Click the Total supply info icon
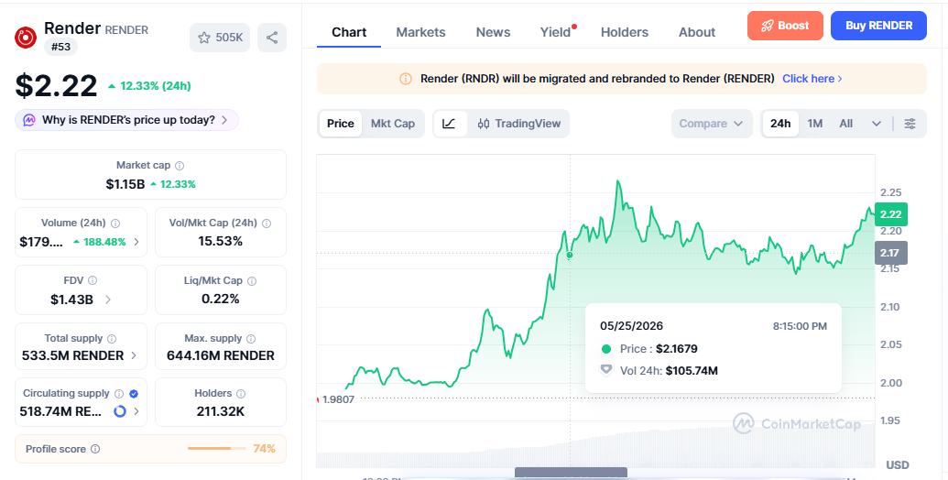 tap(112, 339)
